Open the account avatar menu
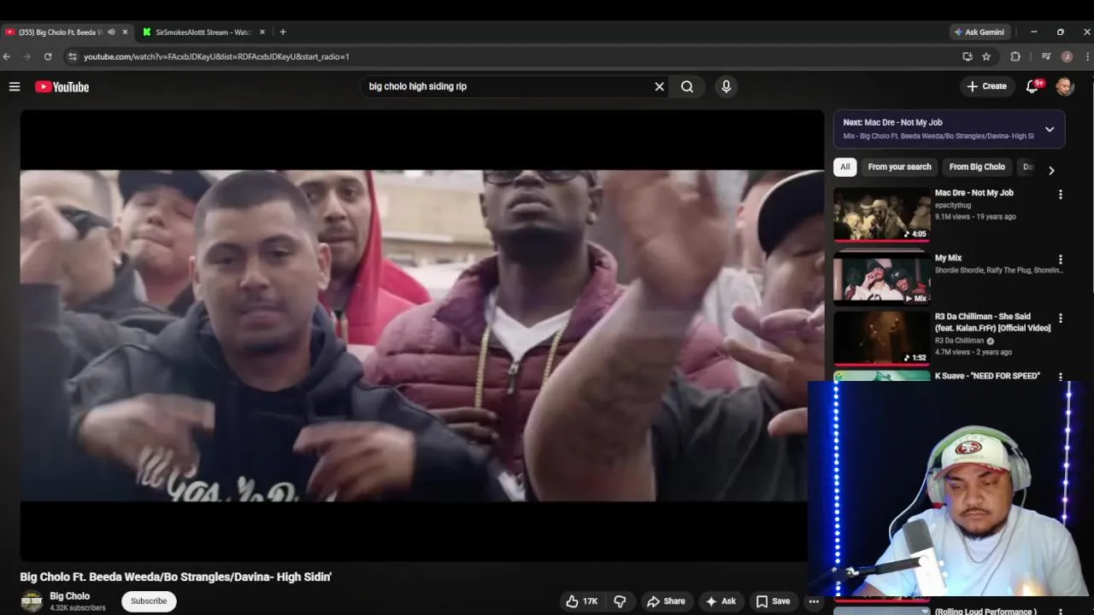 click(1064, 86)
